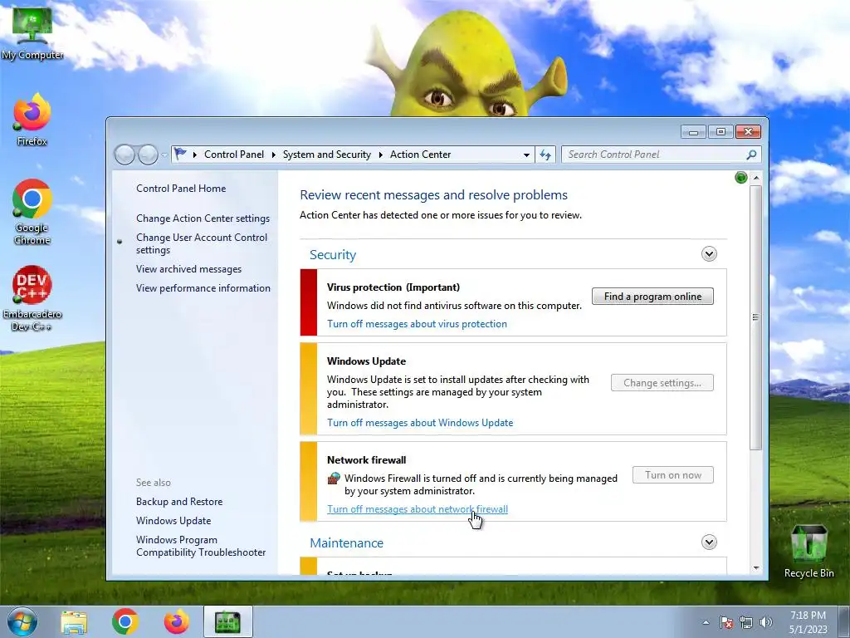The image size is (850, 638).
Task: Click the Virus protection (Important) title
Action: tap(393, 287)
